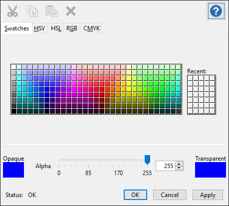
Task: Switch to the HSV tab
Action: pos(39,28)
